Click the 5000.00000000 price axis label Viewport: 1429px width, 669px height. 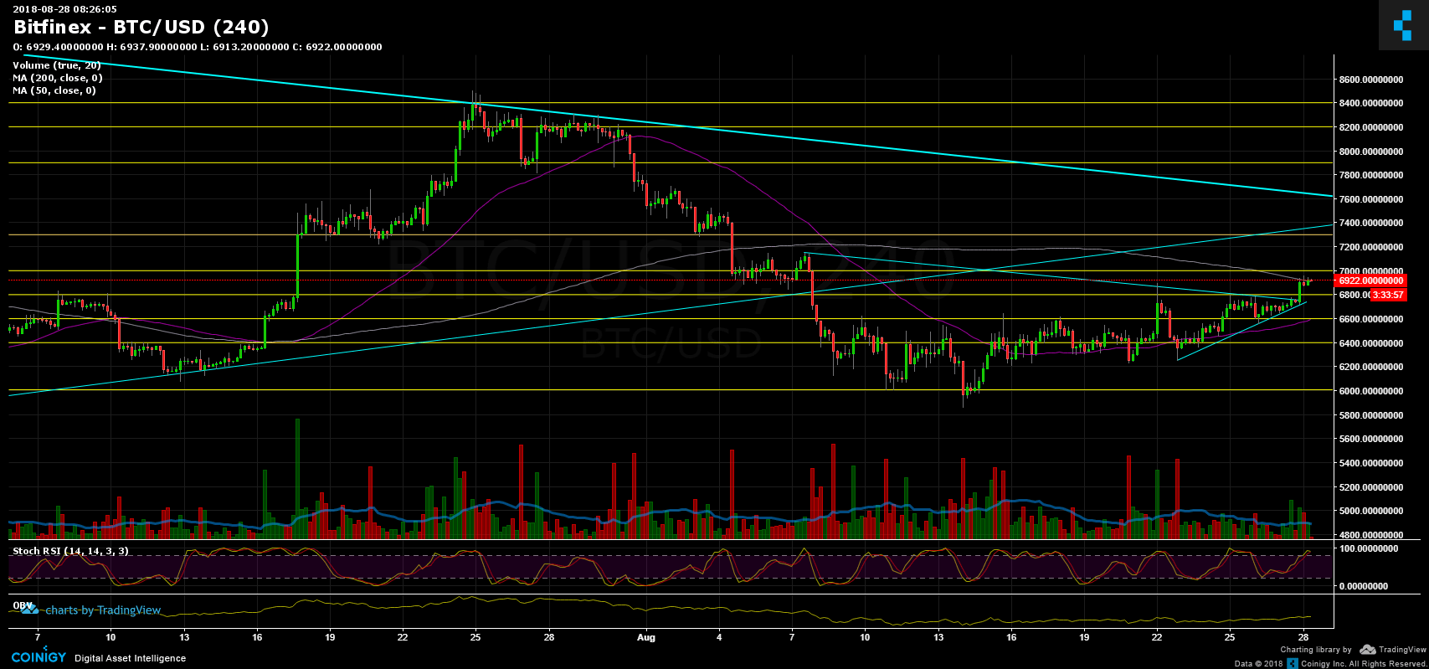coord(1370,511)
